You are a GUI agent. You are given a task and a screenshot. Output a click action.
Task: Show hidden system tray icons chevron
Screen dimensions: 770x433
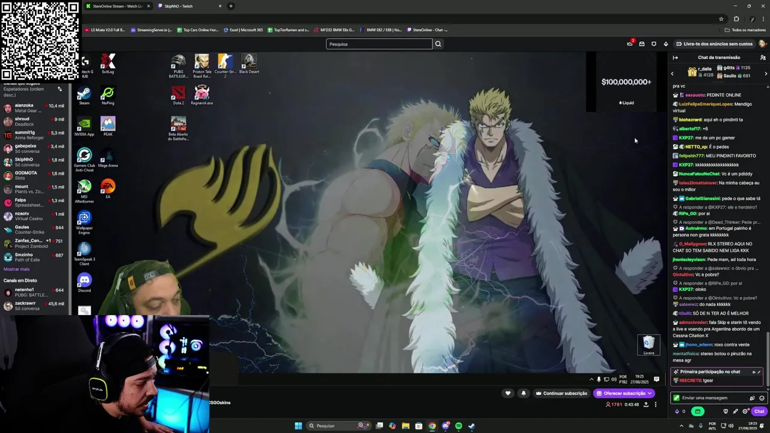(682, 426)
